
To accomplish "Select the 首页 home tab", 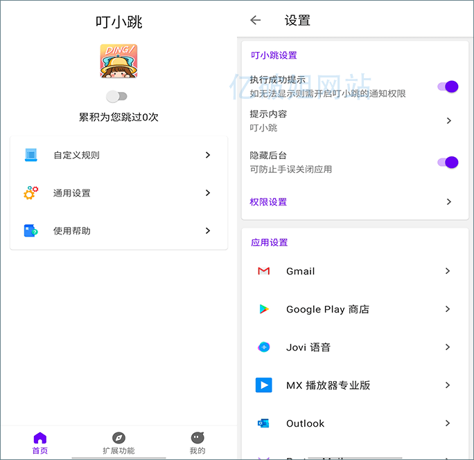I will [x=40, y=443].
